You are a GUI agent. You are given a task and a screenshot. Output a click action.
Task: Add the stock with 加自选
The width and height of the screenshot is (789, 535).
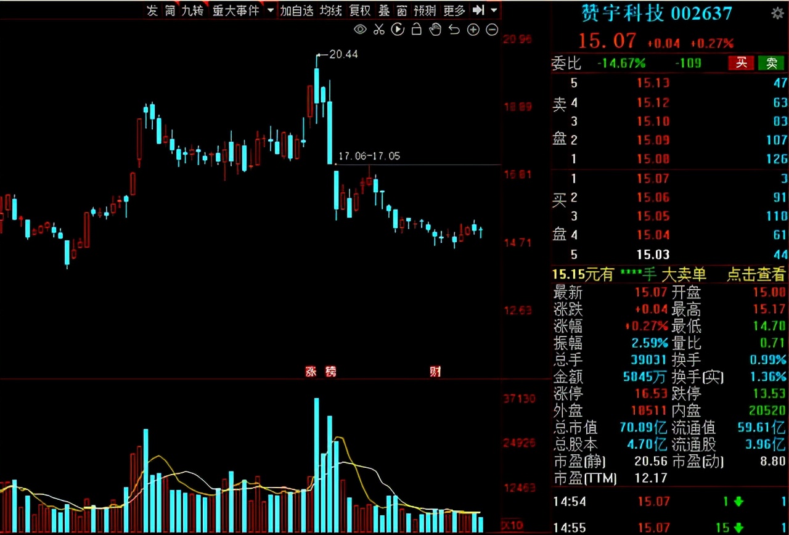[x=297, y=10]
